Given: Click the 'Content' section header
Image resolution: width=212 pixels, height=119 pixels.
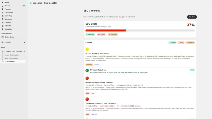Looking at the screenshot, I should coord(89,43).
